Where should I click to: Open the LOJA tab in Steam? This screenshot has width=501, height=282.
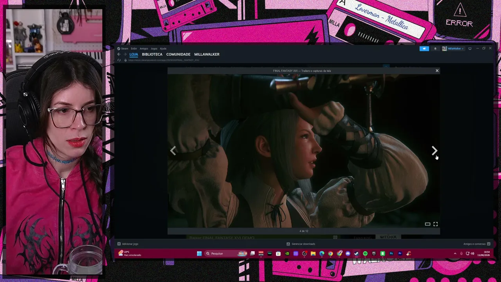[x=133, y=54]
